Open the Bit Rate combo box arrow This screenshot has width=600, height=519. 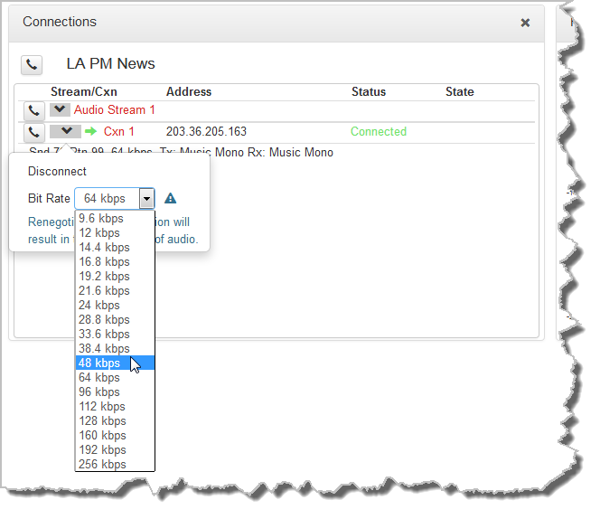(x=146, y=198)
